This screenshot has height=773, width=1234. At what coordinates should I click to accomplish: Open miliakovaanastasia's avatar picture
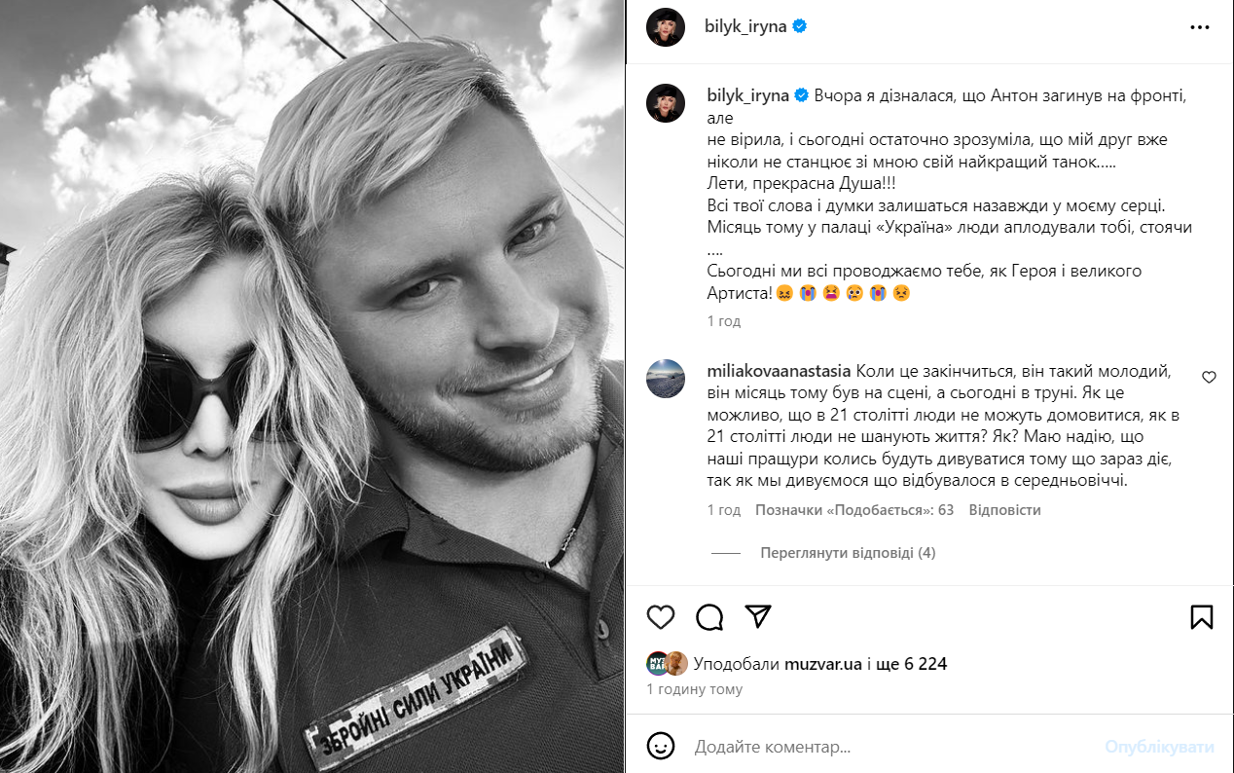pyautogui.click(x=666, y=378)
